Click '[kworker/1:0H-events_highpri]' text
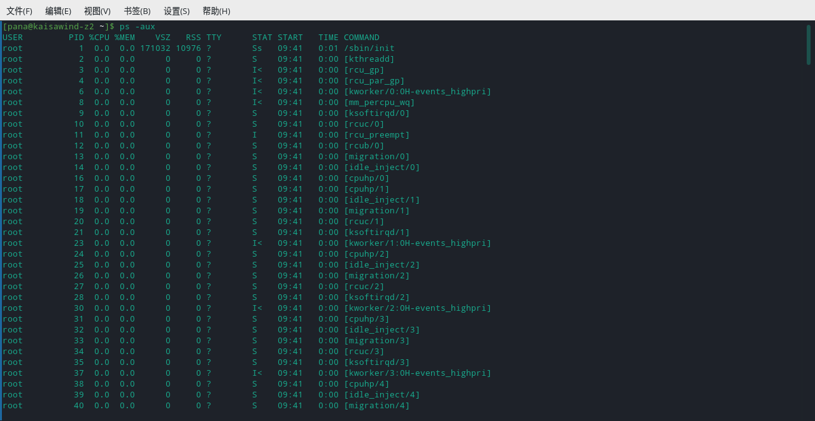 coord(418,243)
